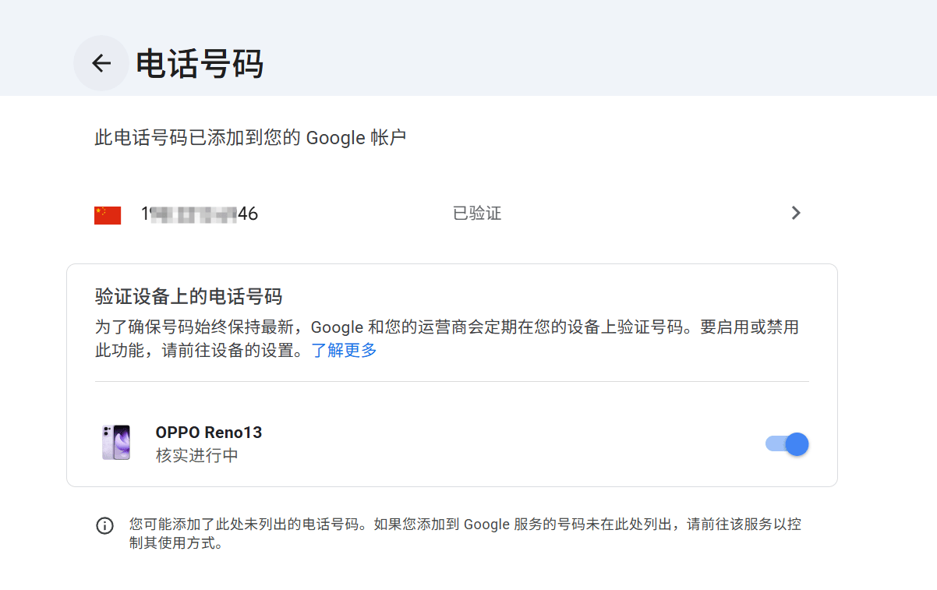Click the info icon beside the footer note
This screenshot has width=937, height=590.
[x=104, y=525]
